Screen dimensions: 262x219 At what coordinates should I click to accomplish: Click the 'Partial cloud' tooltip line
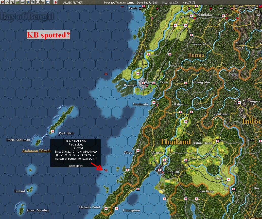click(x=76, y=144)
